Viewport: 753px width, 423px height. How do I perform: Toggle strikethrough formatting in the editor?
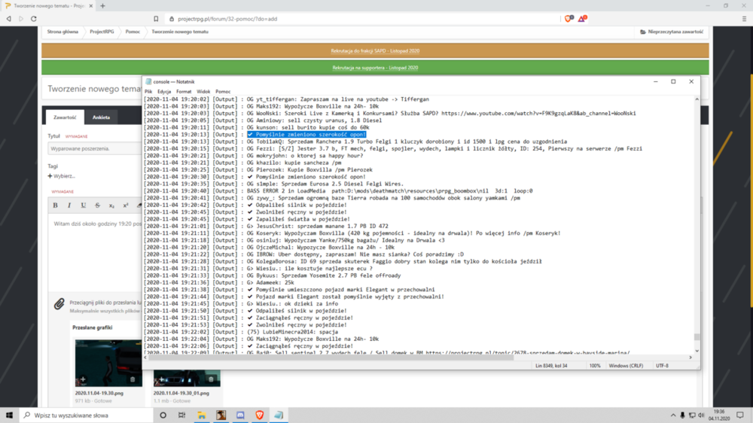coord(97,205)
